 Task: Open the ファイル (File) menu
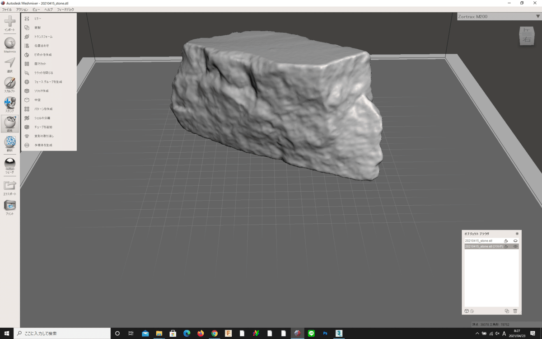click(x=7, y=9)
